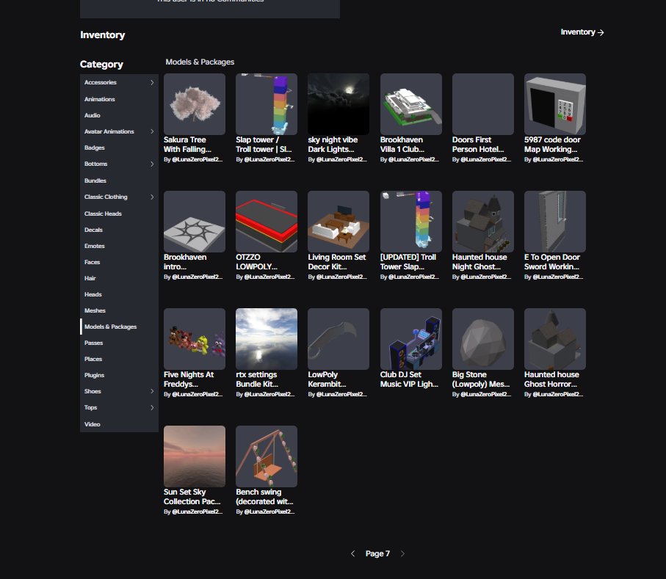
Task: Open the Big Stone (Lowpoly) thumbnail
Action: click(x=483, y=339)
